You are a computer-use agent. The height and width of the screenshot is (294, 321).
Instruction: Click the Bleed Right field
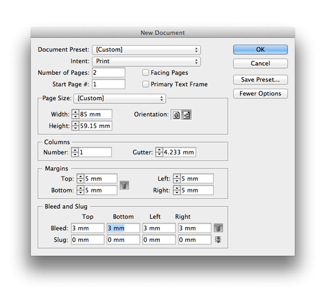tap(195, 228)
